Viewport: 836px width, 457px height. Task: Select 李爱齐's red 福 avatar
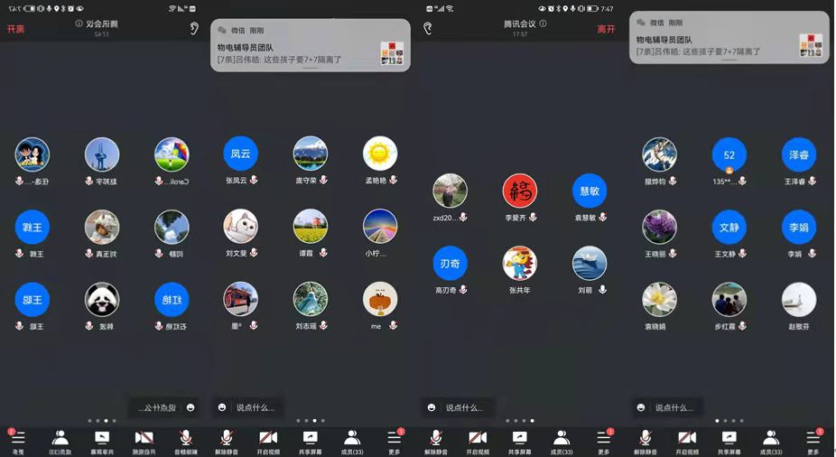click(x=520, y=191)
